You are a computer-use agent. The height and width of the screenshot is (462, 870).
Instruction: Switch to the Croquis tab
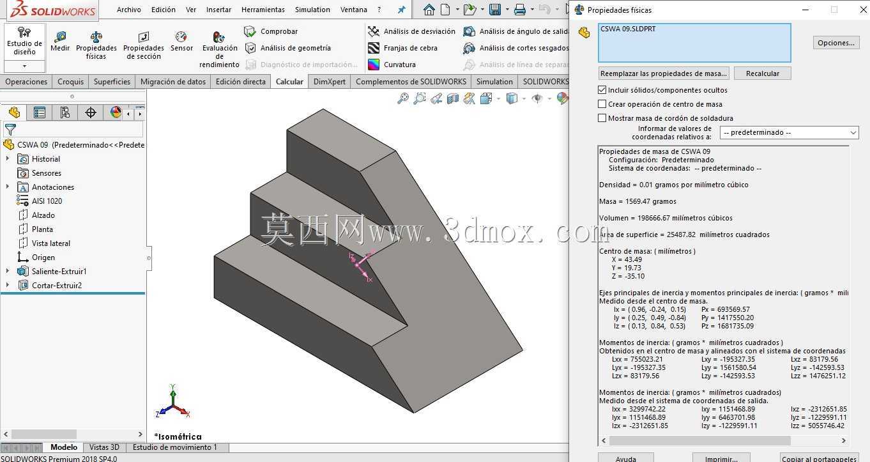(x=70, y=81)
